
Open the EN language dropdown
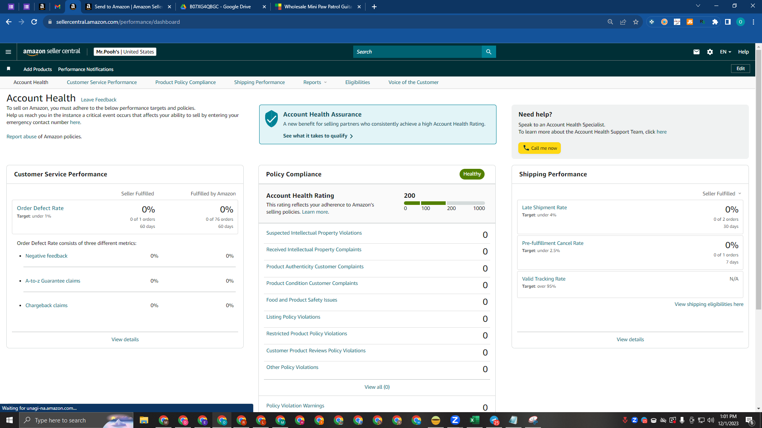click(725, 52)
